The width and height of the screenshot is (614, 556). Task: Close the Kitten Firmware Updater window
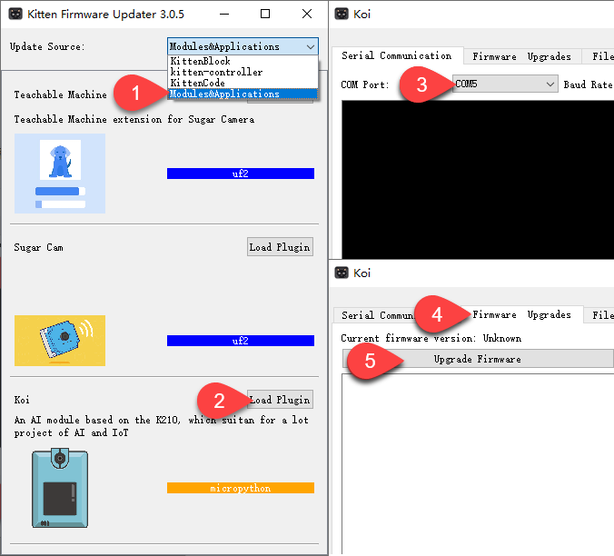[307, 15]
